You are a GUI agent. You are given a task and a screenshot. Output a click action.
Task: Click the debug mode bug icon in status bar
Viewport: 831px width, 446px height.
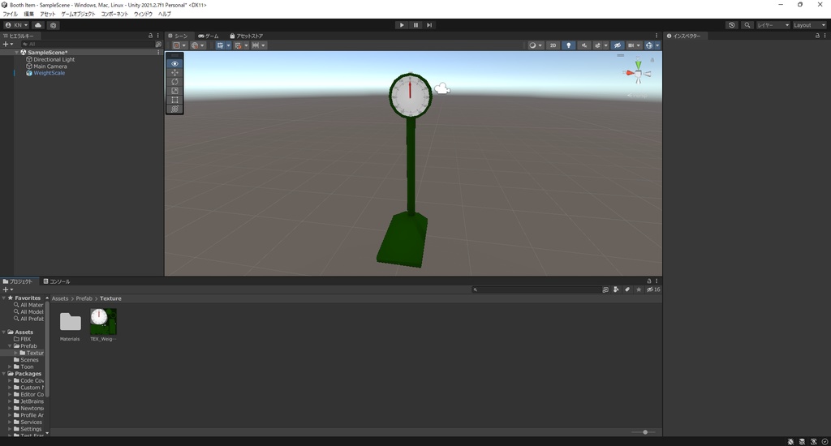pos(790,441)
